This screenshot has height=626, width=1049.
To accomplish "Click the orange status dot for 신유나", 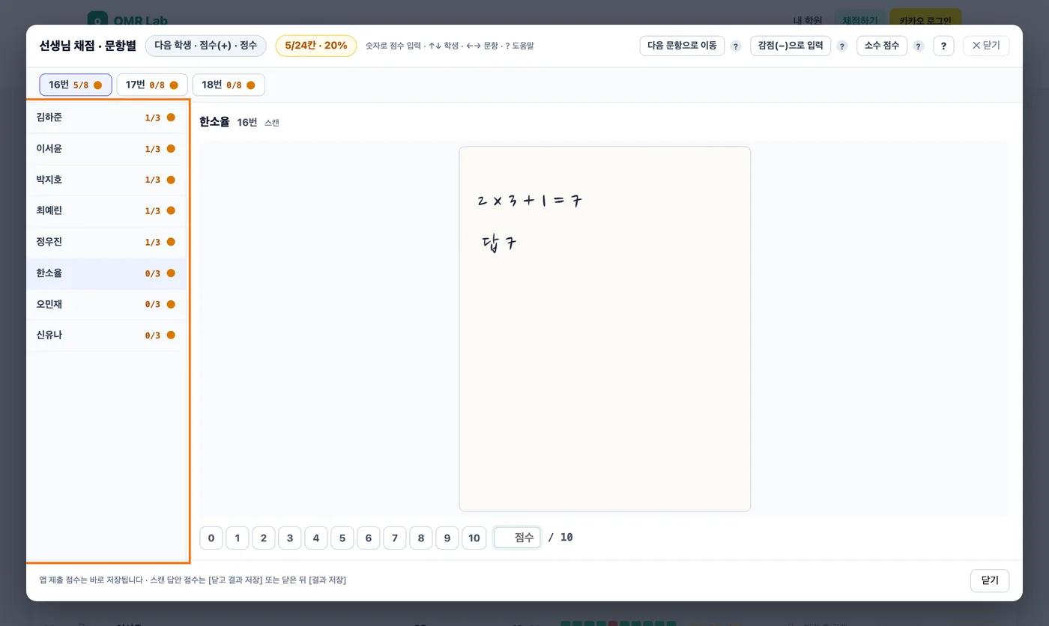I will pyautogui.click(x=171, y=335).
